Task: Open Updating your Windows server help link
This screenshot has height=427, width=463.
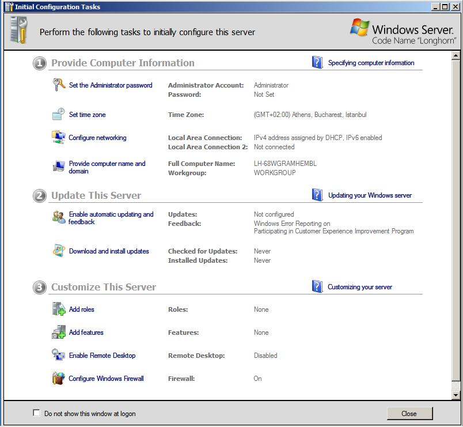Action: pos(370,195)
